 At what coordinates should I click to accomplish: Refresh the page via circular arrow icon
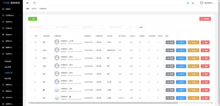35,3
